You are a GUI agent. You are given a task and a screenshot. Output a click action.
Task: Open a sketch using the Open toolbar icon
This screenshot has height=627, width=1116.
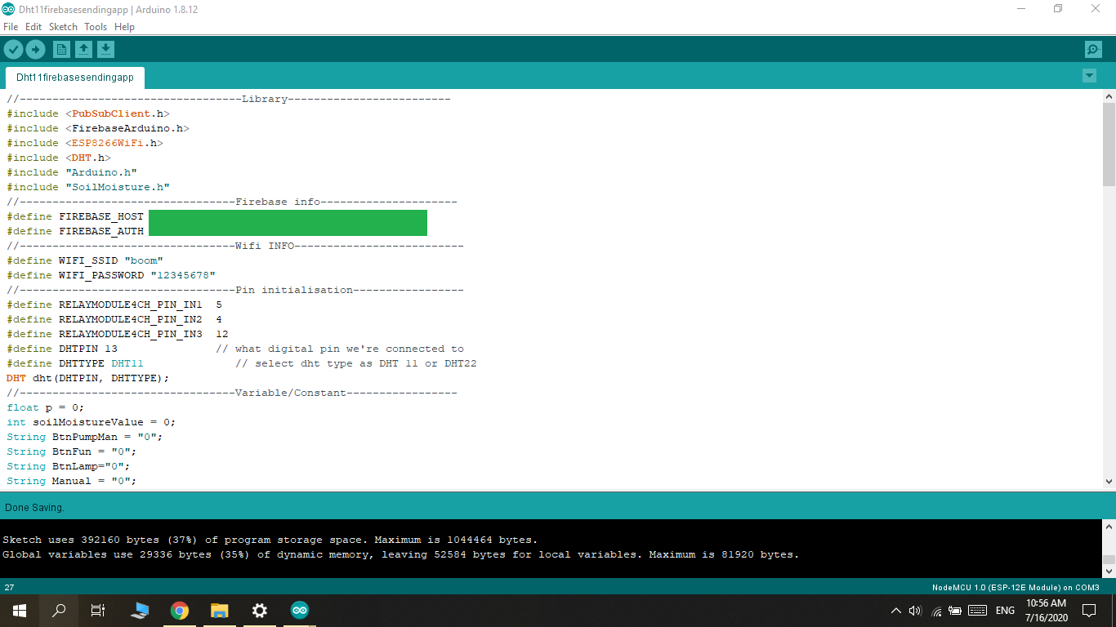click(83, 49)
